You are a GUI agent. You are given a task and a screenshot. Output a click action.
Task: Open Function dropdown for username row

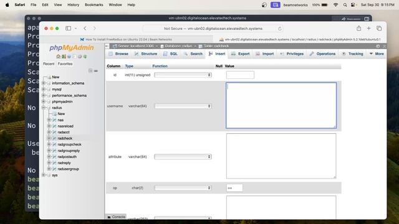point(183,106)
